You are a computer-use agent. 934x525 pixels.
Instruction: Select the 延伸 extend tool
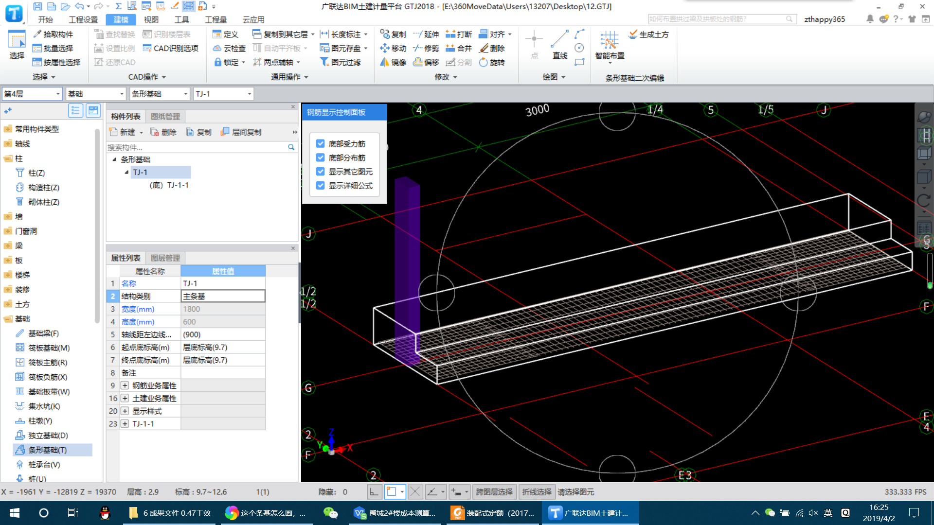click(426, 34)
